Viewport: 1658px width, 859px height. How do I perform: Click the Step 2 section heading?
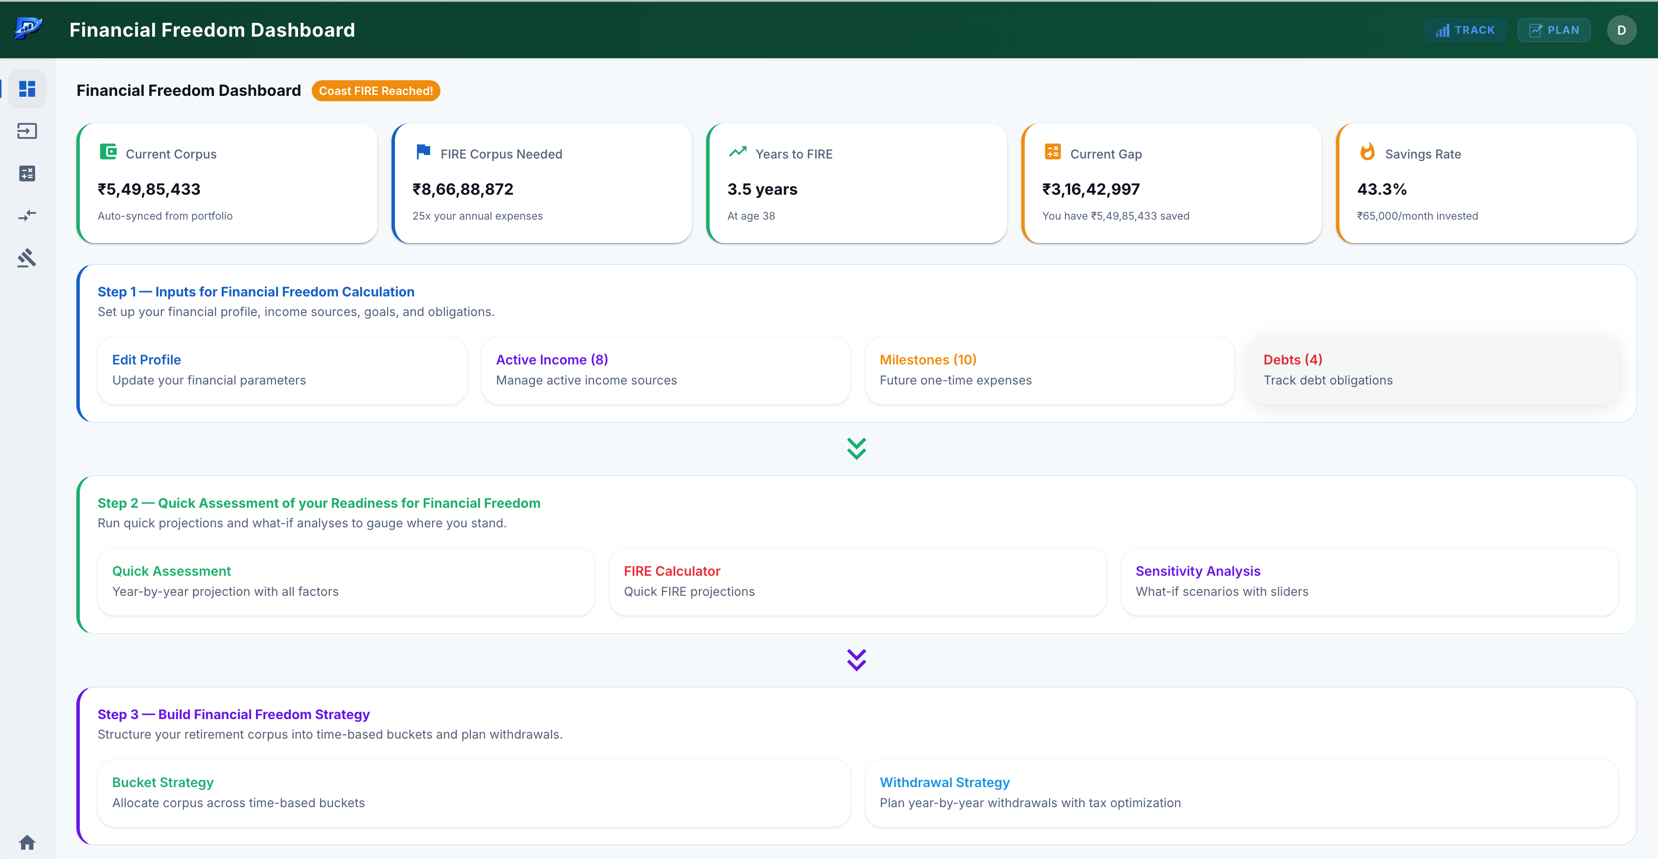(319, 502)
